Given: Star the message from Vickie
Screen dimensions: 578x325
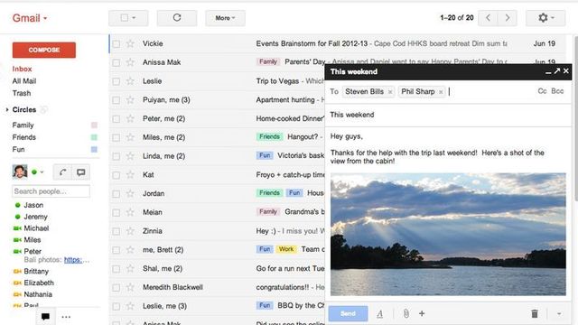Looking at the screenshot, I should (130, 44).
